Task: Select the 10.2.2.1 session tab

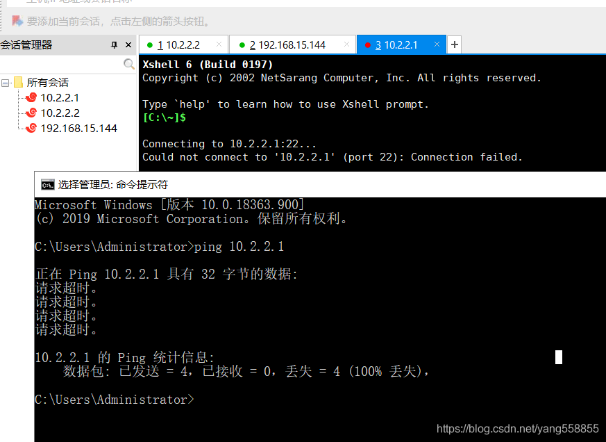Action: (x=401, y=45)
